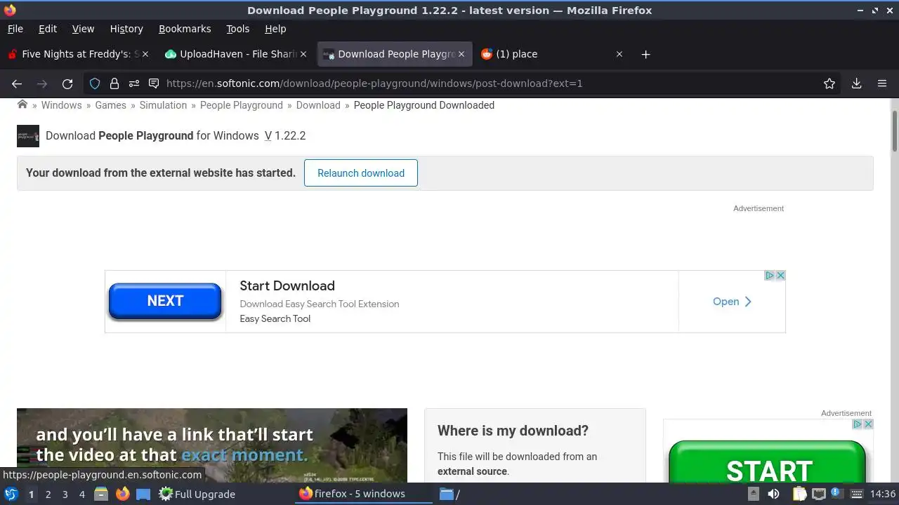899x505 pixels.
Task: Close the Five Nights at Freddy's tab
Action: point(145,54)
